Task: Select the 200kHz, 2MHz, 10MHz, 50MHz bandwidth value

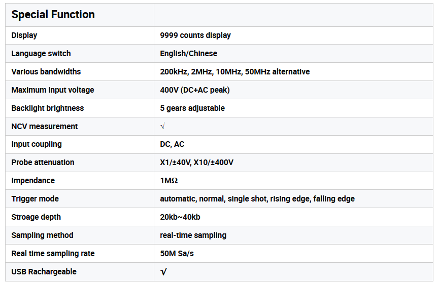Action: click(x=234, y=72)
